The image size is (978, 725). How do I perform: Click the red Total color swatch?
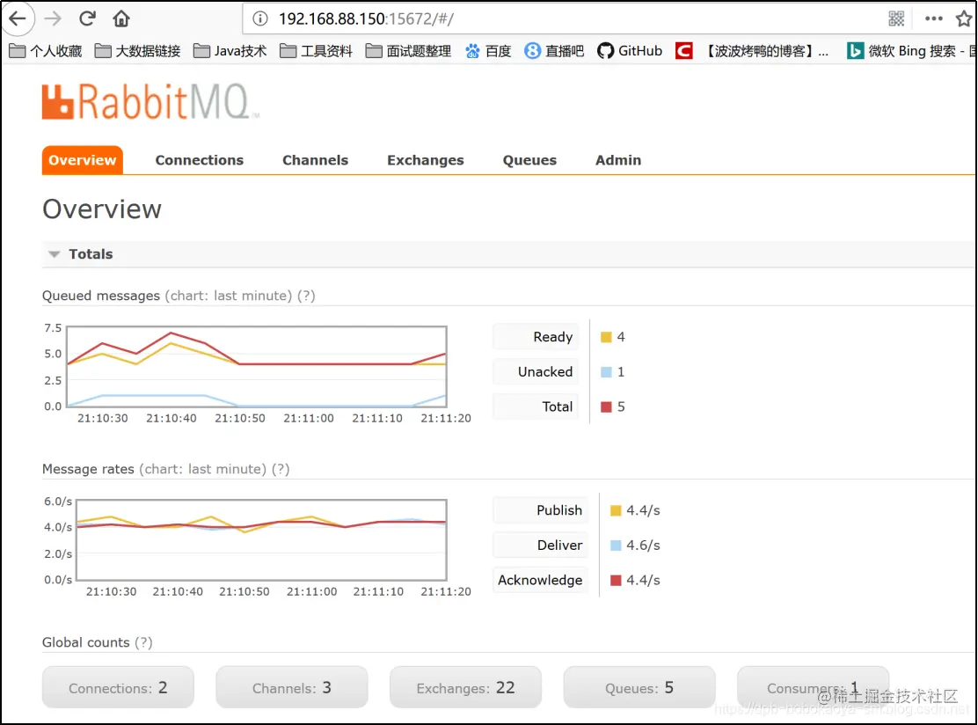(606, 407)
